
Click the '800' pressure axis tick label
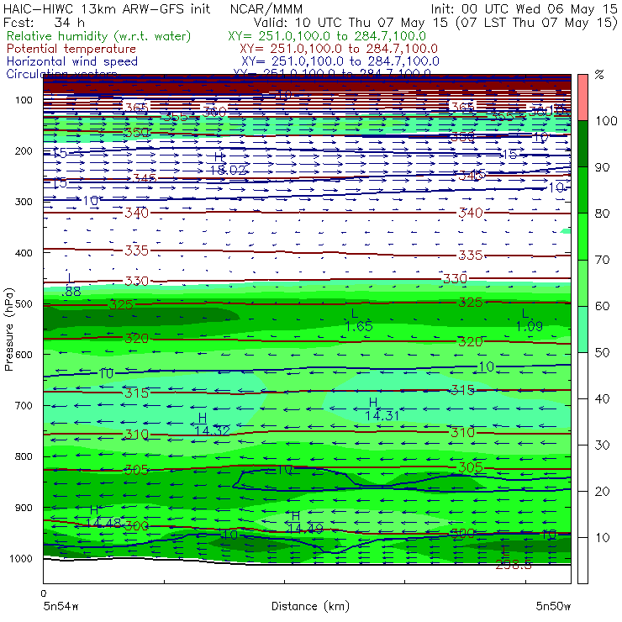click(24, 456)
